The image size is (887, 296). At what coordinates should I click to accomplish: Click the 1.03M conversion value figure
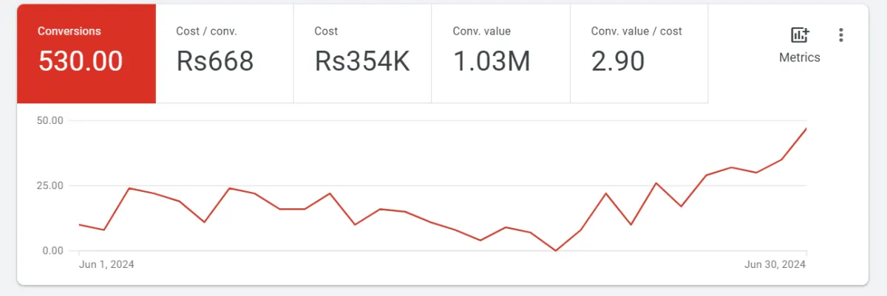(492, 62)
